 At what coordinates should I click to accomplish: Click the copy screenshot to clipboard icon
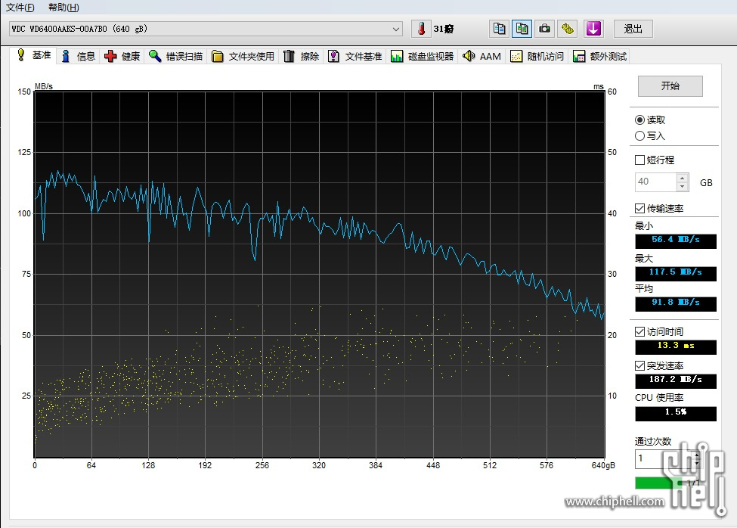click(522, 29)
